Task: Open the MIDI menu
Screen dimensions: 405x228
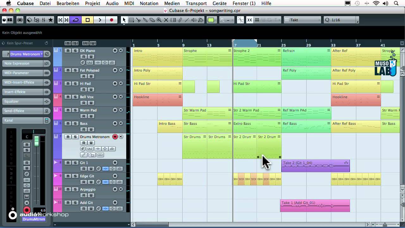Action: [129, 3]
